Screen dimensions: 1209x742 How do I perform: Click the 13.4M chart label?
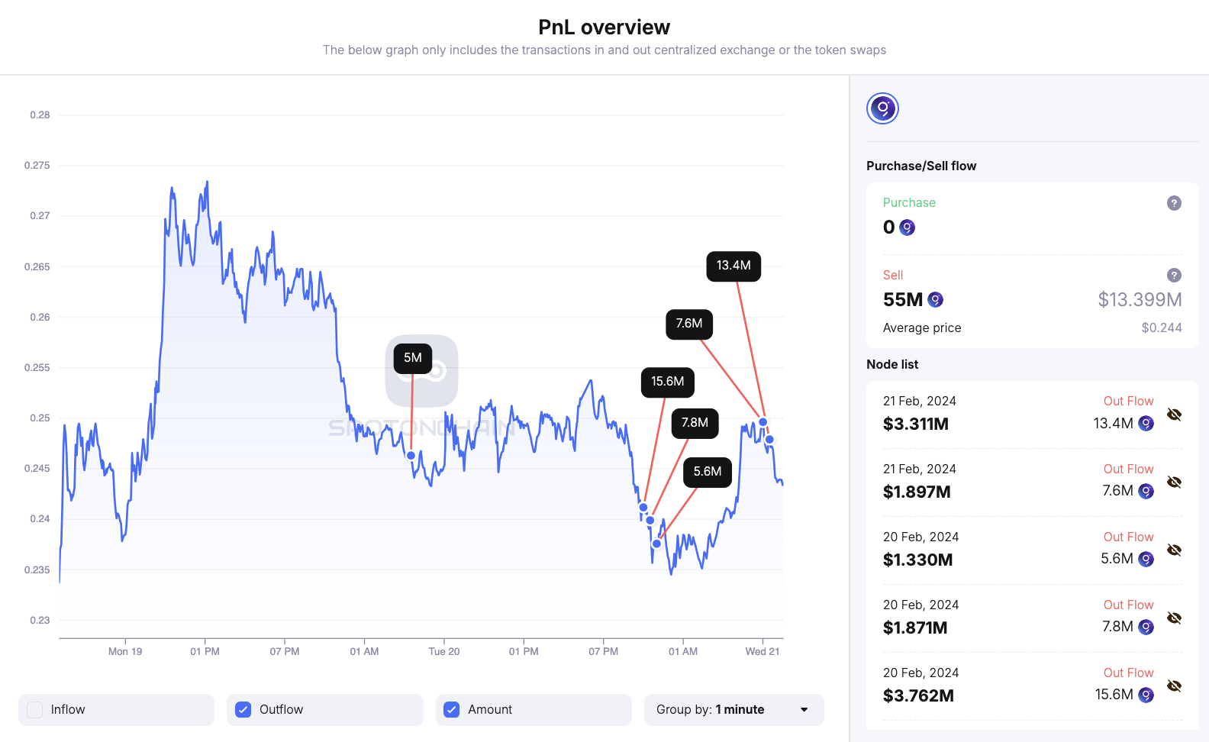(x=733, y=266)
